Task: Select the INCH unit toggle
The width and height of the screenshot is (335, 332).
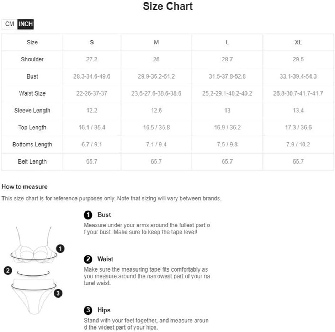Action: tap(26, 24)
